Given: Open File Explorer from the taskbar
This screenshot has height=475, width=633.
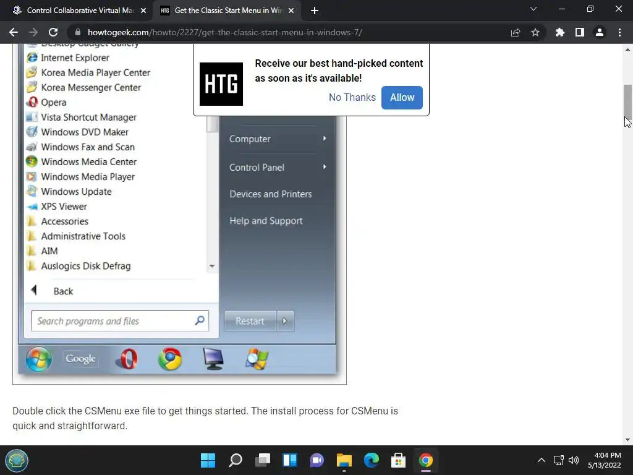Looking at the screenshot, I should (344, 460).
